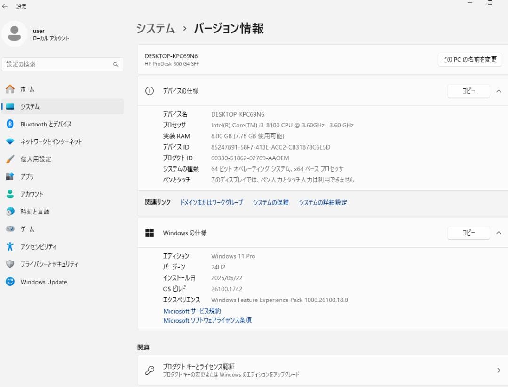Click the この PC の名前を変更 button

click(x=469, y=59)
